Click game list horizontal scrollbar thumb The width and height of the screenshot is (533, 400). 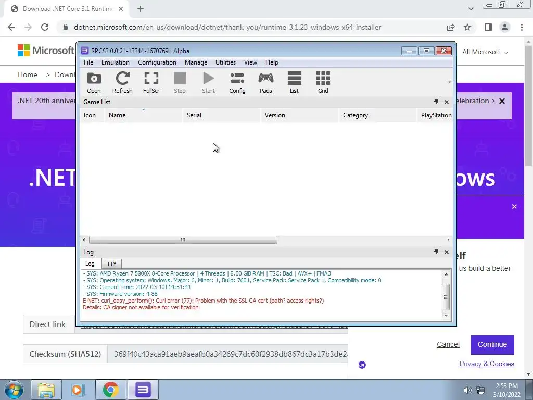[183, 240]
